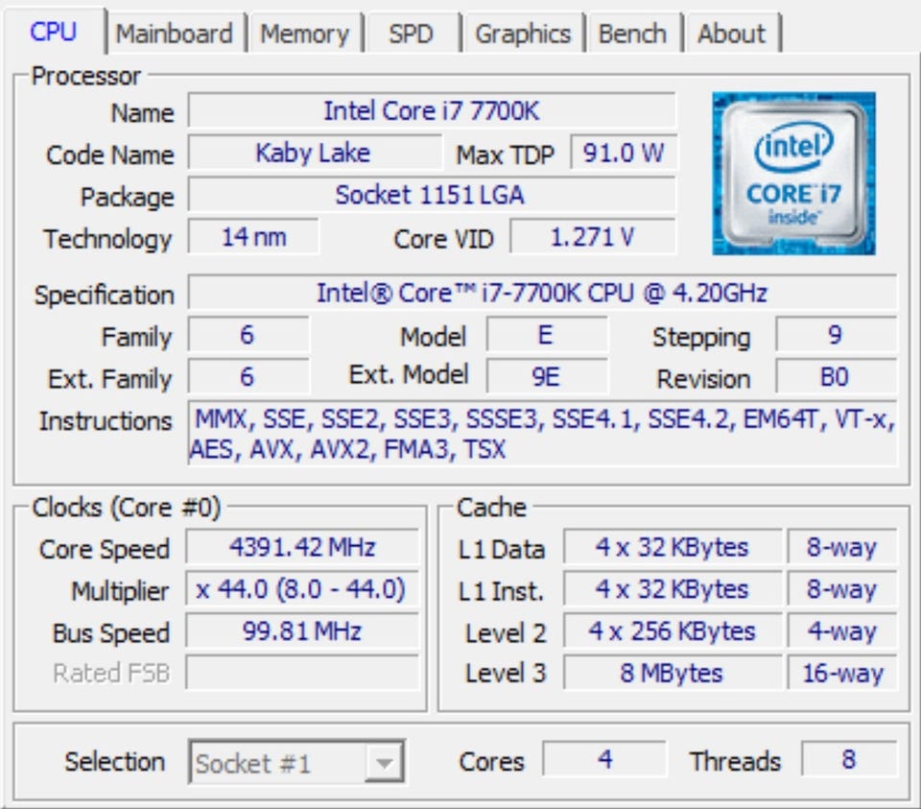This screenshot has height=809, width=921.
Task: Click the L1 Inst. size 4 x 32 KBytes
Action: (x=673, y=588)
